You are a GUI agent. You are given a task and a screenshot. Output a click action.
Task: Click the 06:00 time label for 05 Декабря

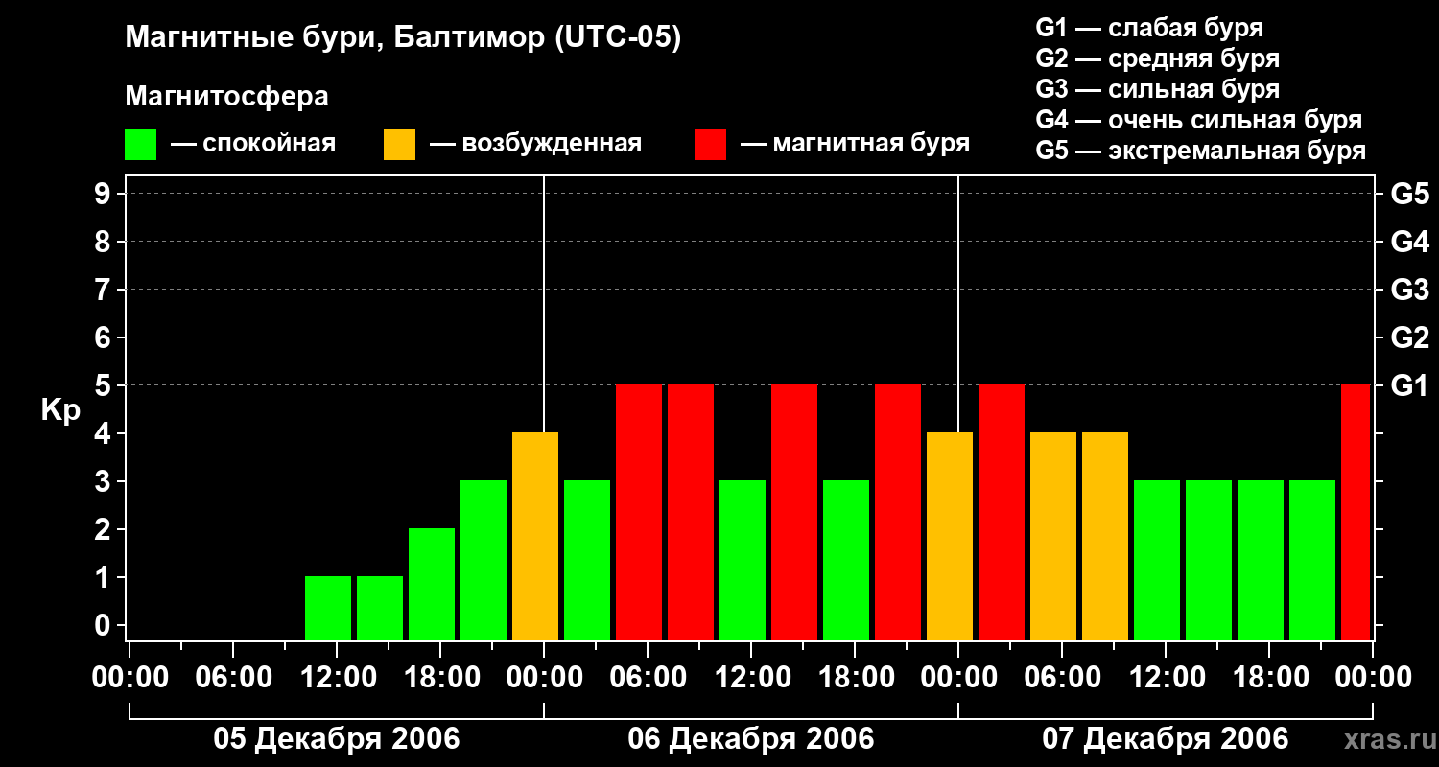pyautogui.click(x=234, y=678)
